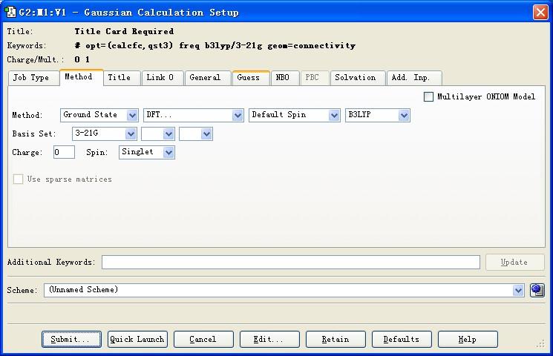Expand the Default Spin dropdown

[295, 115]
